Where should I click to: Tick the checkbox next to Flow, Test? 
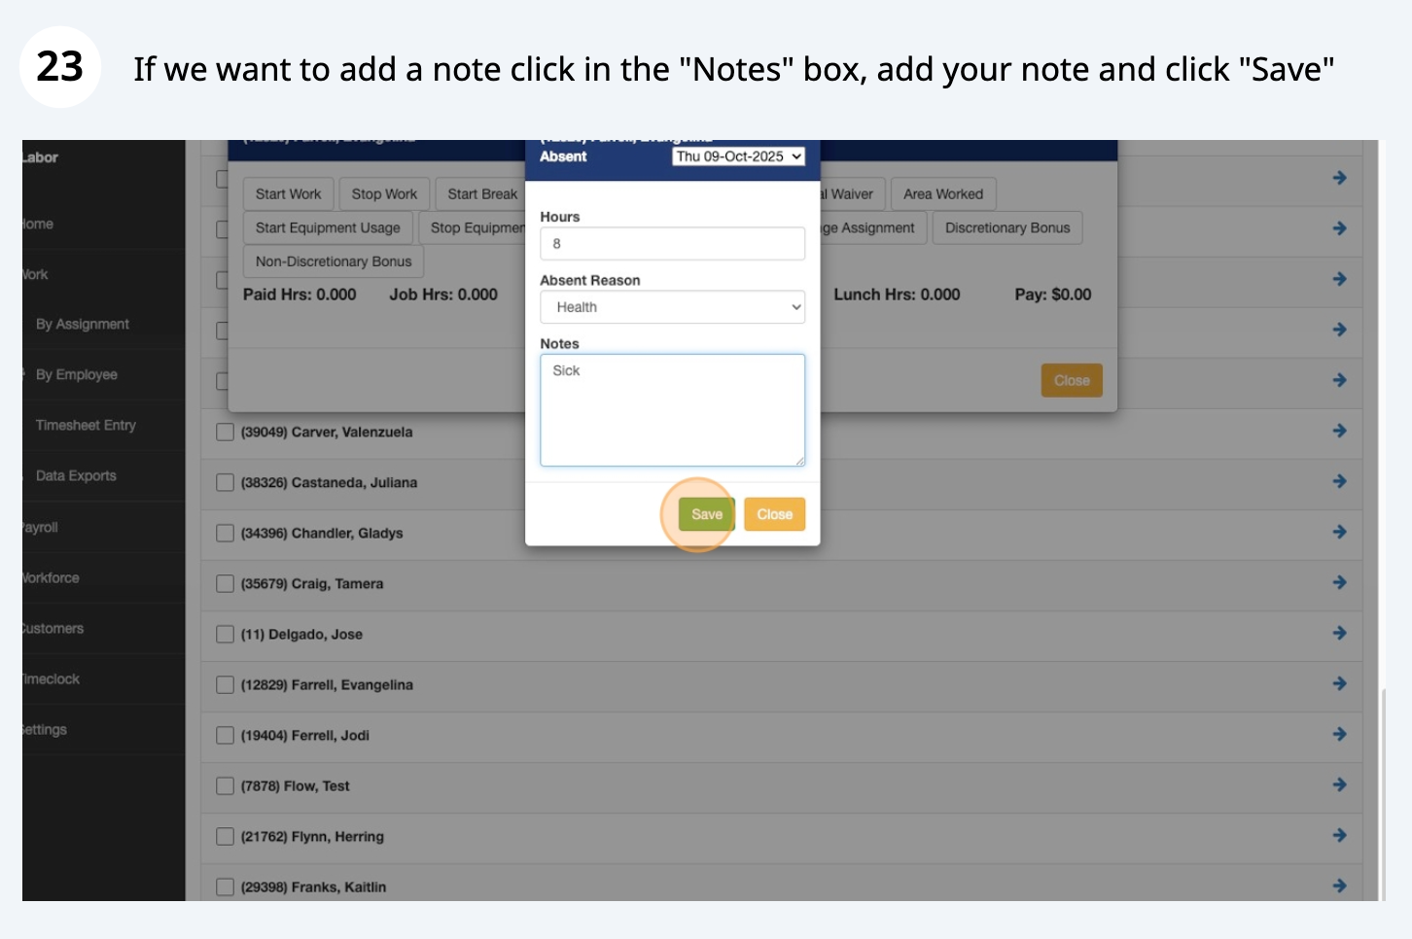pyautogui.click(x=225, y=785)
